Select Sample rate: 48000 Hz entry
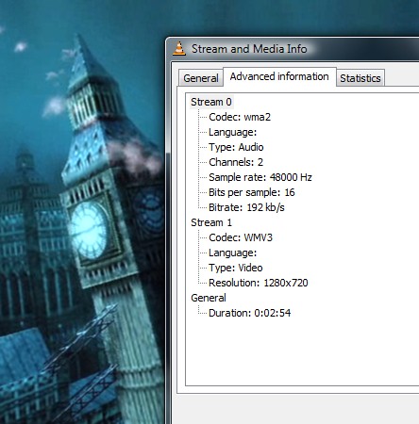This screenshot has width=419, height=424. pos(260,177)
